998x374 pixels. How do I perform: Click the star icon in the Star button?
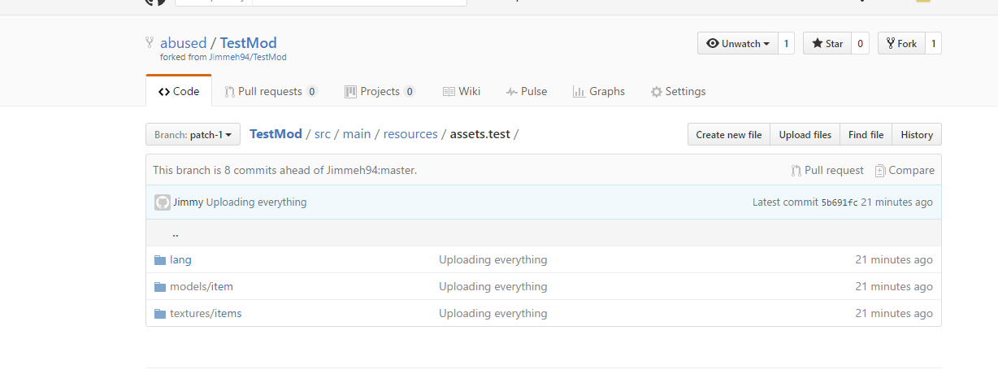point(817,44)
